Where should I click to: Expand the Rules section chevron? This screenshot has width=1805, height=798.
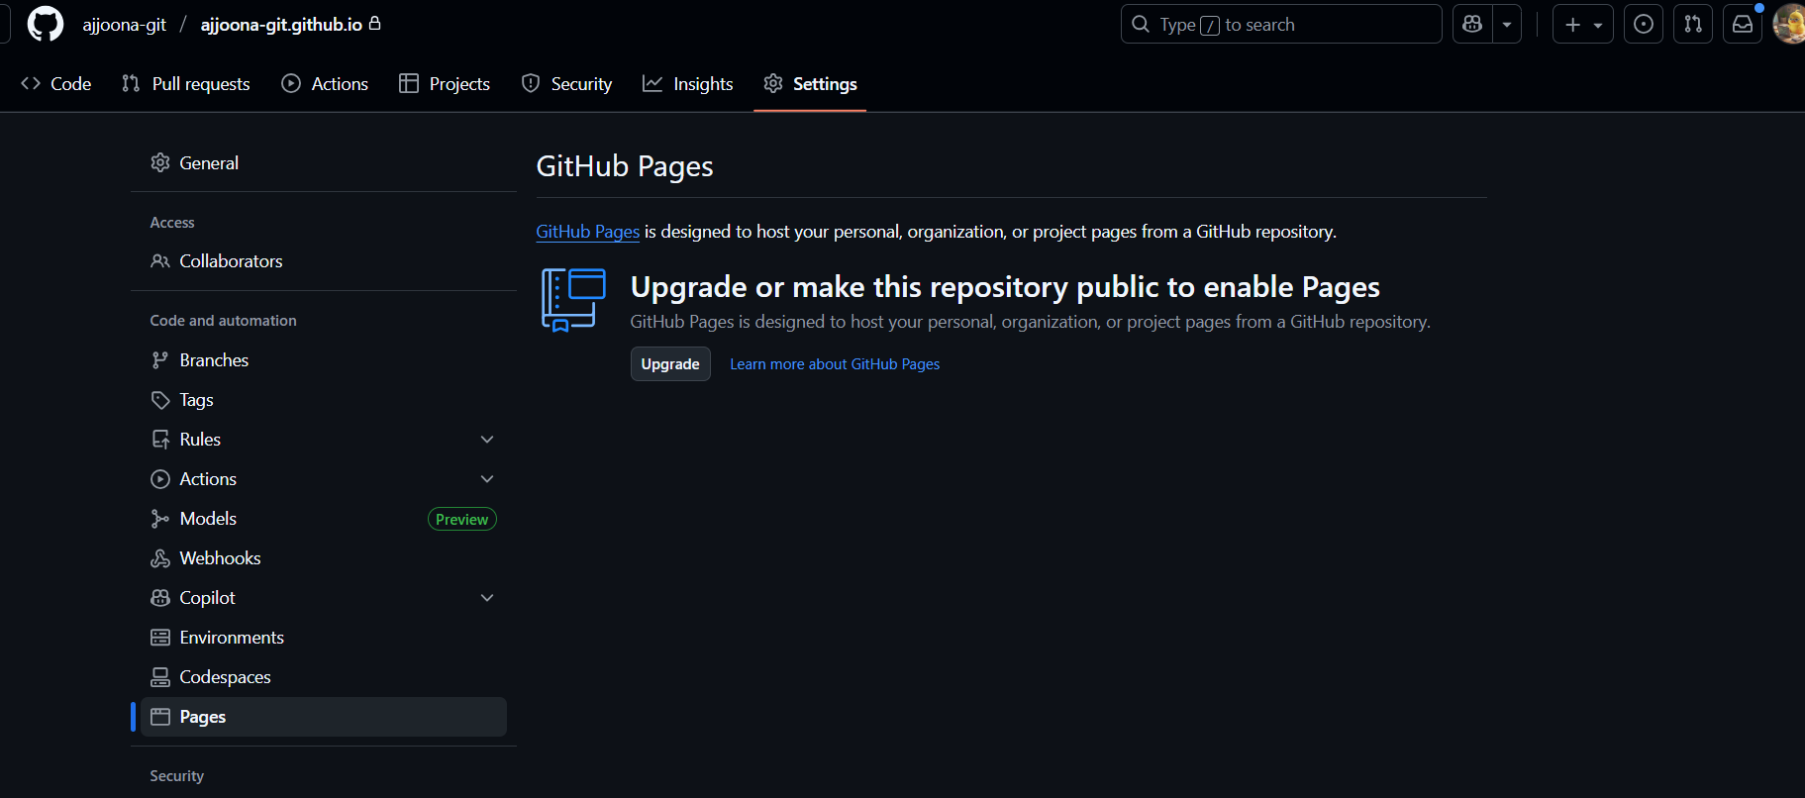486,440
